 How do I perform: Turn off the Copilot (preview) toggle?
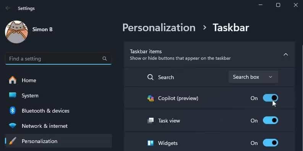pyautogui.click(x=271, y=98)
